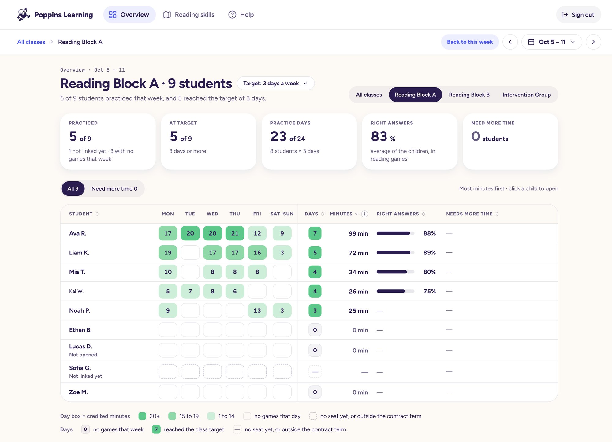Image resolution: width=612 pixels, height=442 pixels.
Task: Sort by Needs More Time arrows
Action: (x=497, y=214)
